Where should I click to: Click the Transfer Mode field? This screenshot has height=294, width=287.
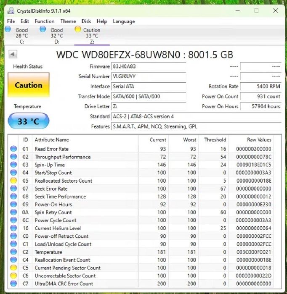149,97
